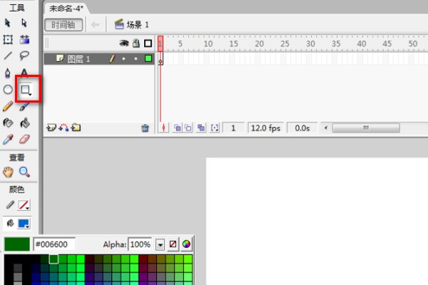428x285 pixels.
Task: Click the Pencil tool
Action: (x=9, y=107)
